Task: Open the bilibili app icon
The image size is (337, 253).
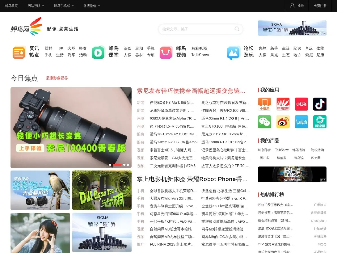Action: (x=301, y=122)
